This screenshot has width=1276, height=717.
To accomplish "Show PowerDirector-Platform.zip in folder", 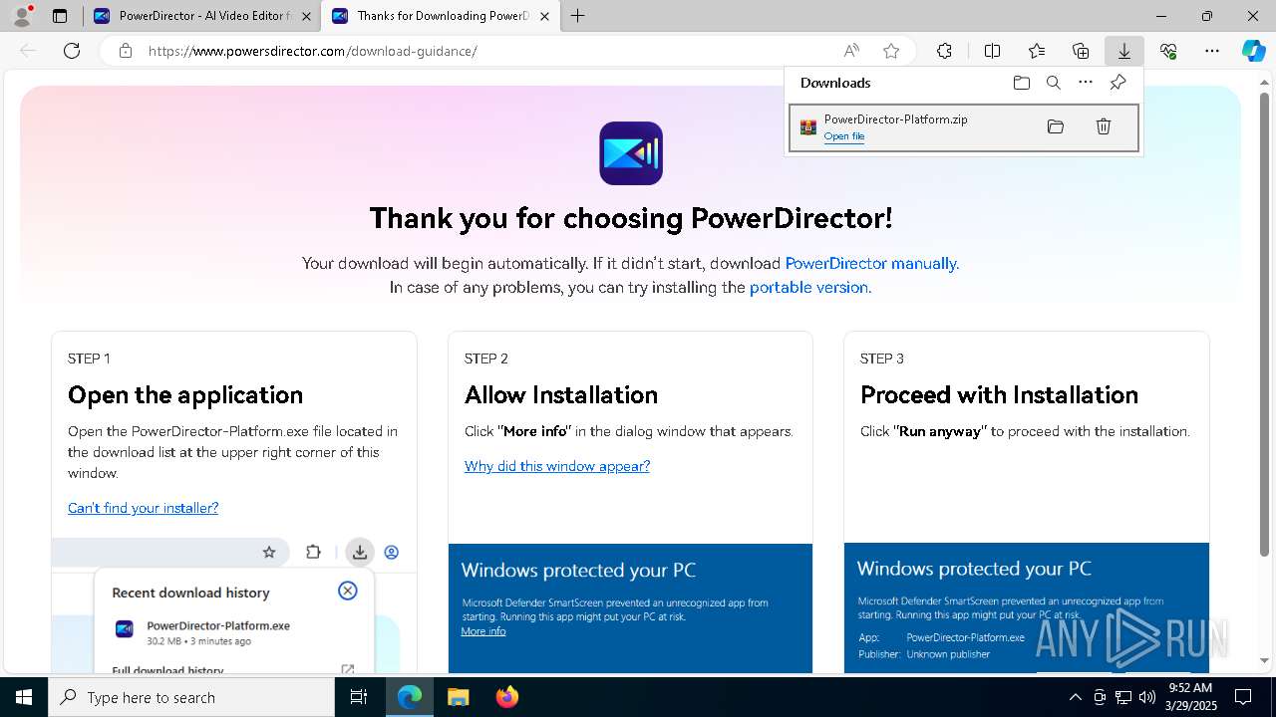I will [1055, 126].
